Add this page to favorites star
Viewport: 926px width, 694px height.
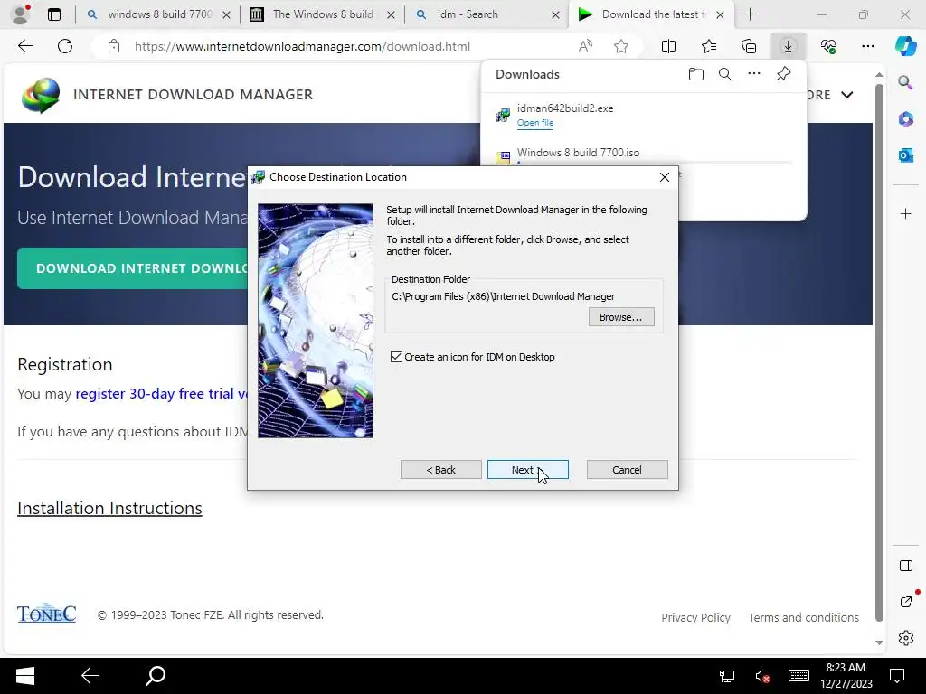tap(620, 46)
